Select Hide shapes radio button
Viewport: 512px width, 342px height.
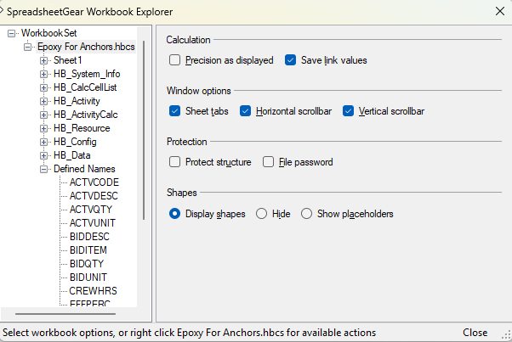[x=262, y=214]
